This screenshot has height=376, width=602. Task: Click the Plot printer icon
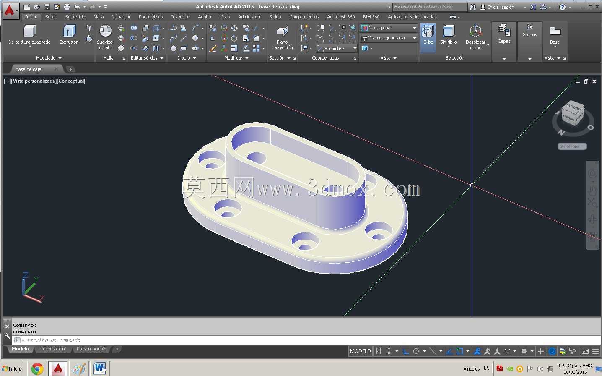[67, 7]
